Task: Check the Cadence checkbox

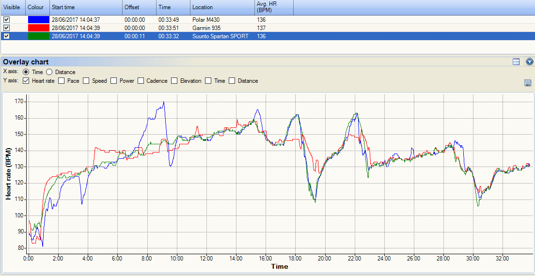Action: 141,81
